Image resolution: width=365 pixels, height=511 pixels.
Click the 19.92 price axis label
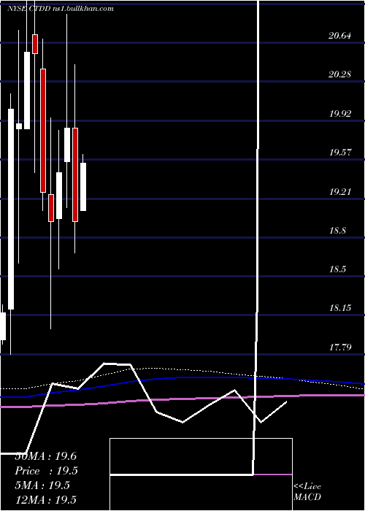340,114
